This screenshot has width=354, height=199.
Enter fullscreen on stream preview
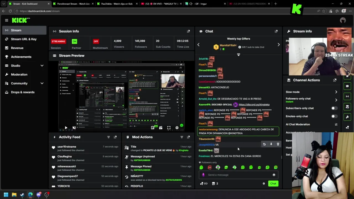(169, 128)
